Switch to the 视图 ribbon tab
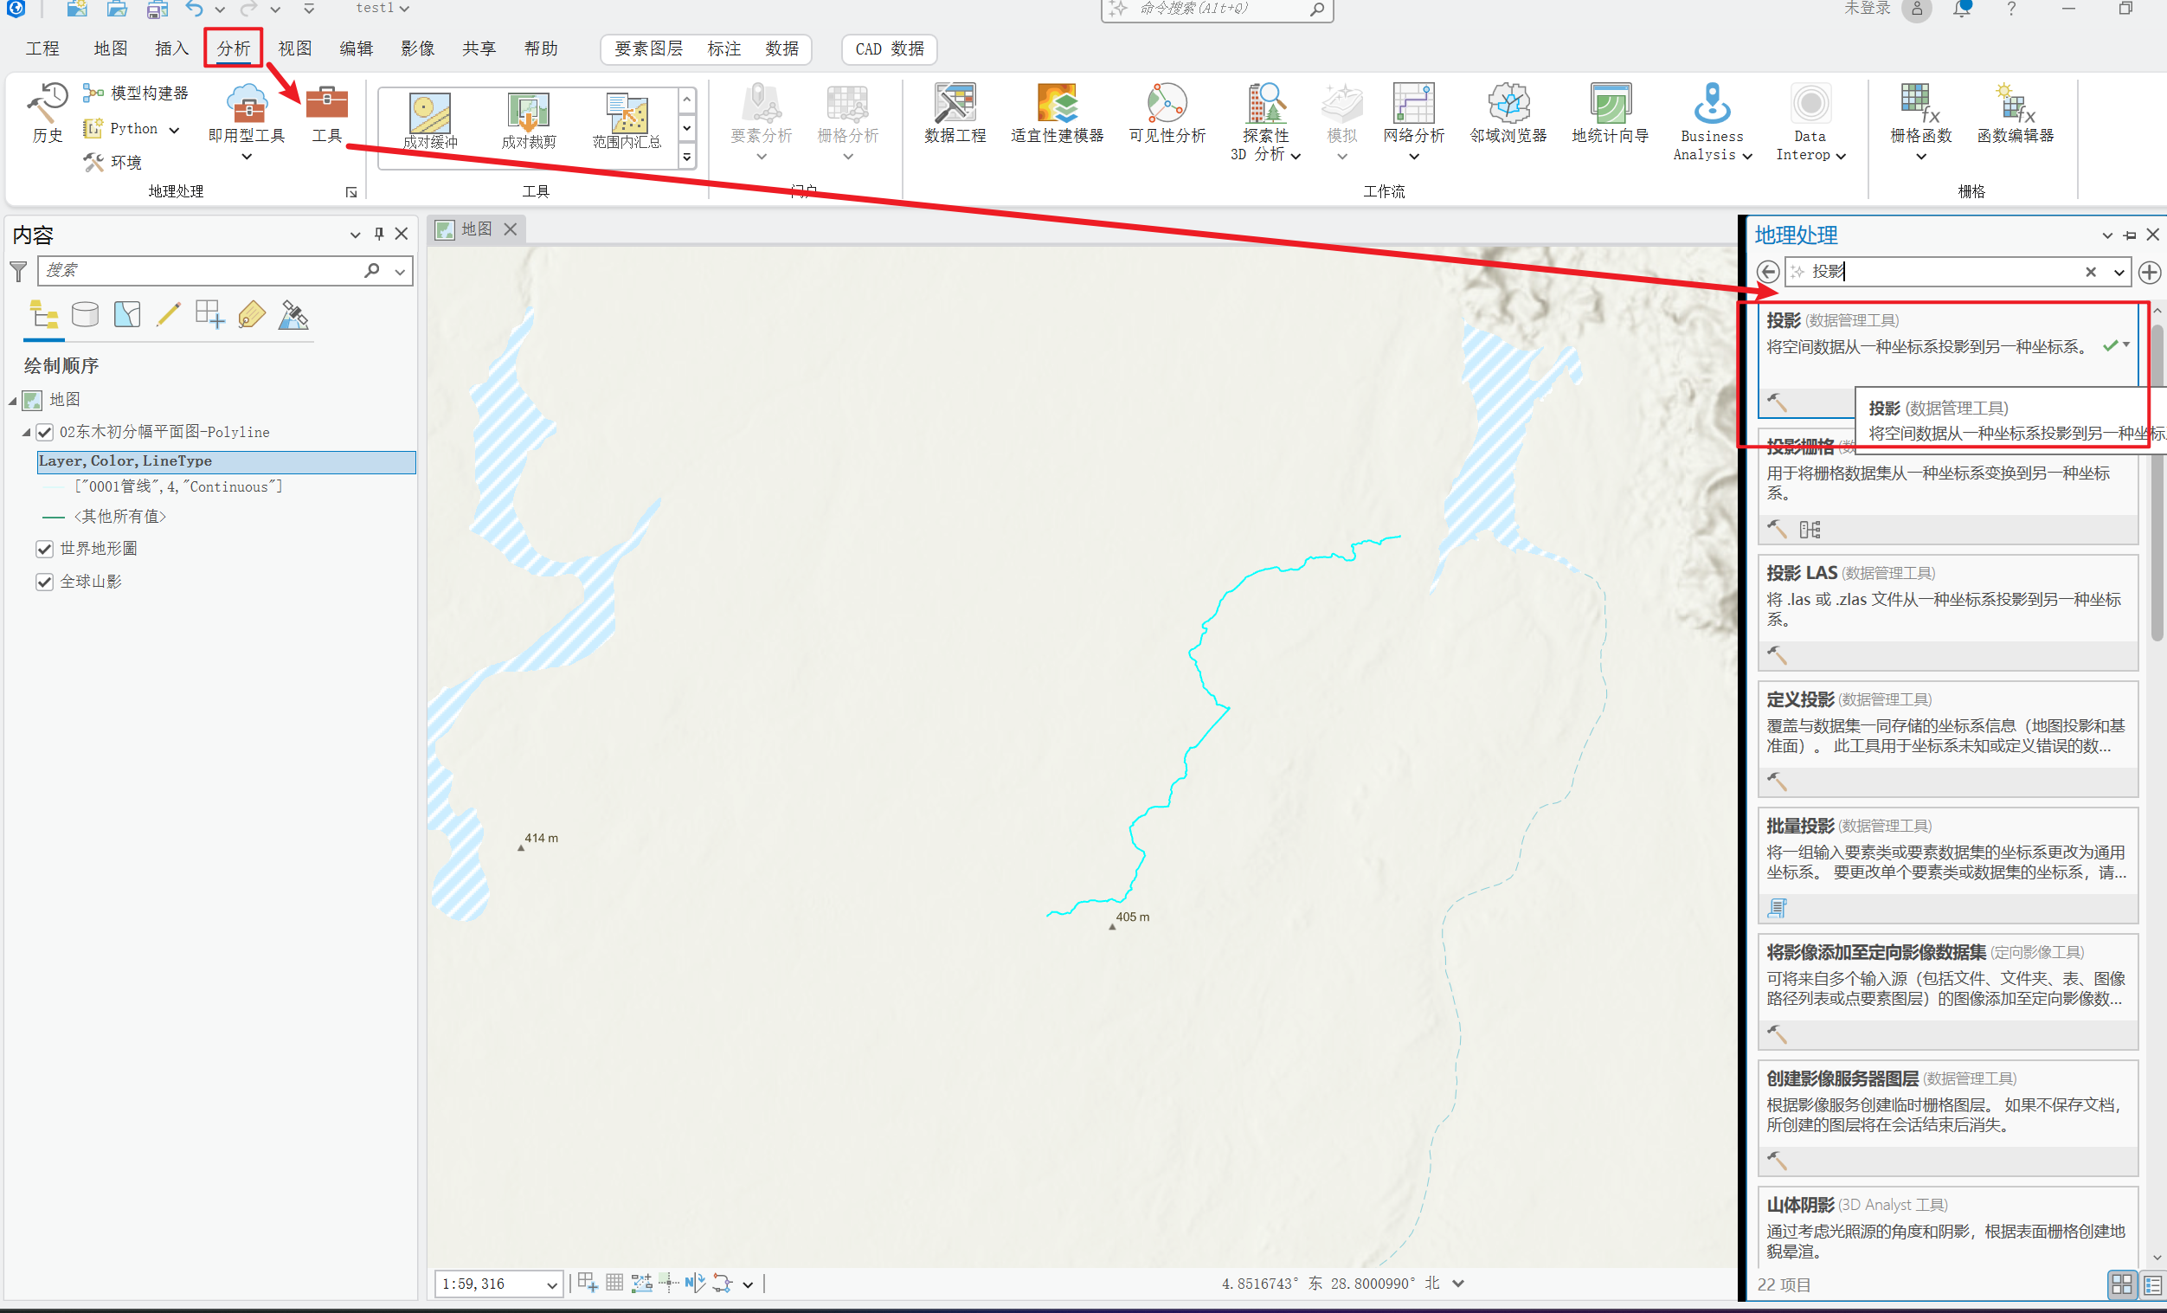The height and width of the screenshot is (1313, 2167). point(294,48)
